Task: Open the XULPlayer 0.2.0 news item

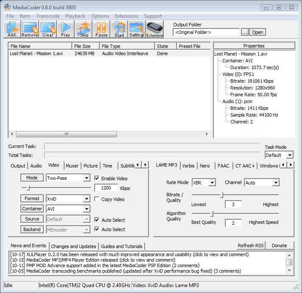Action: click(129, 254)
